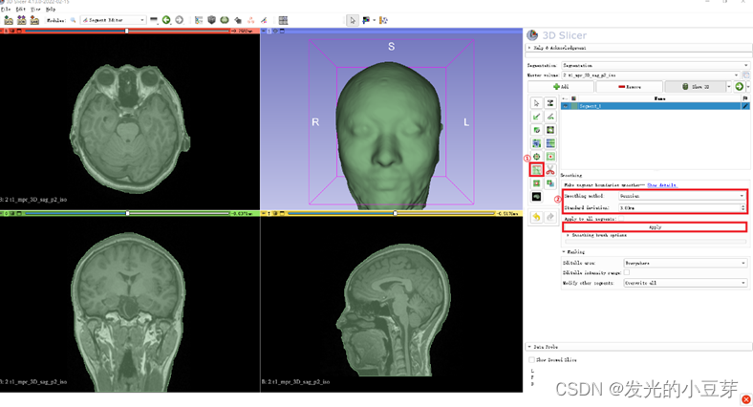Click the Add segment button
753x407 pixels.
click(560, 86)
